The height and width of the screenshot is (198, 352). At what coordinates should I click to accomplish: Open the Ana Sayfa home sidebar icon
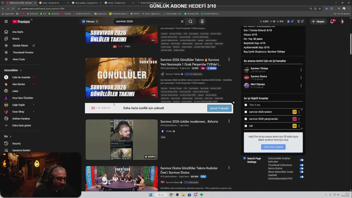tap(6, 32)
